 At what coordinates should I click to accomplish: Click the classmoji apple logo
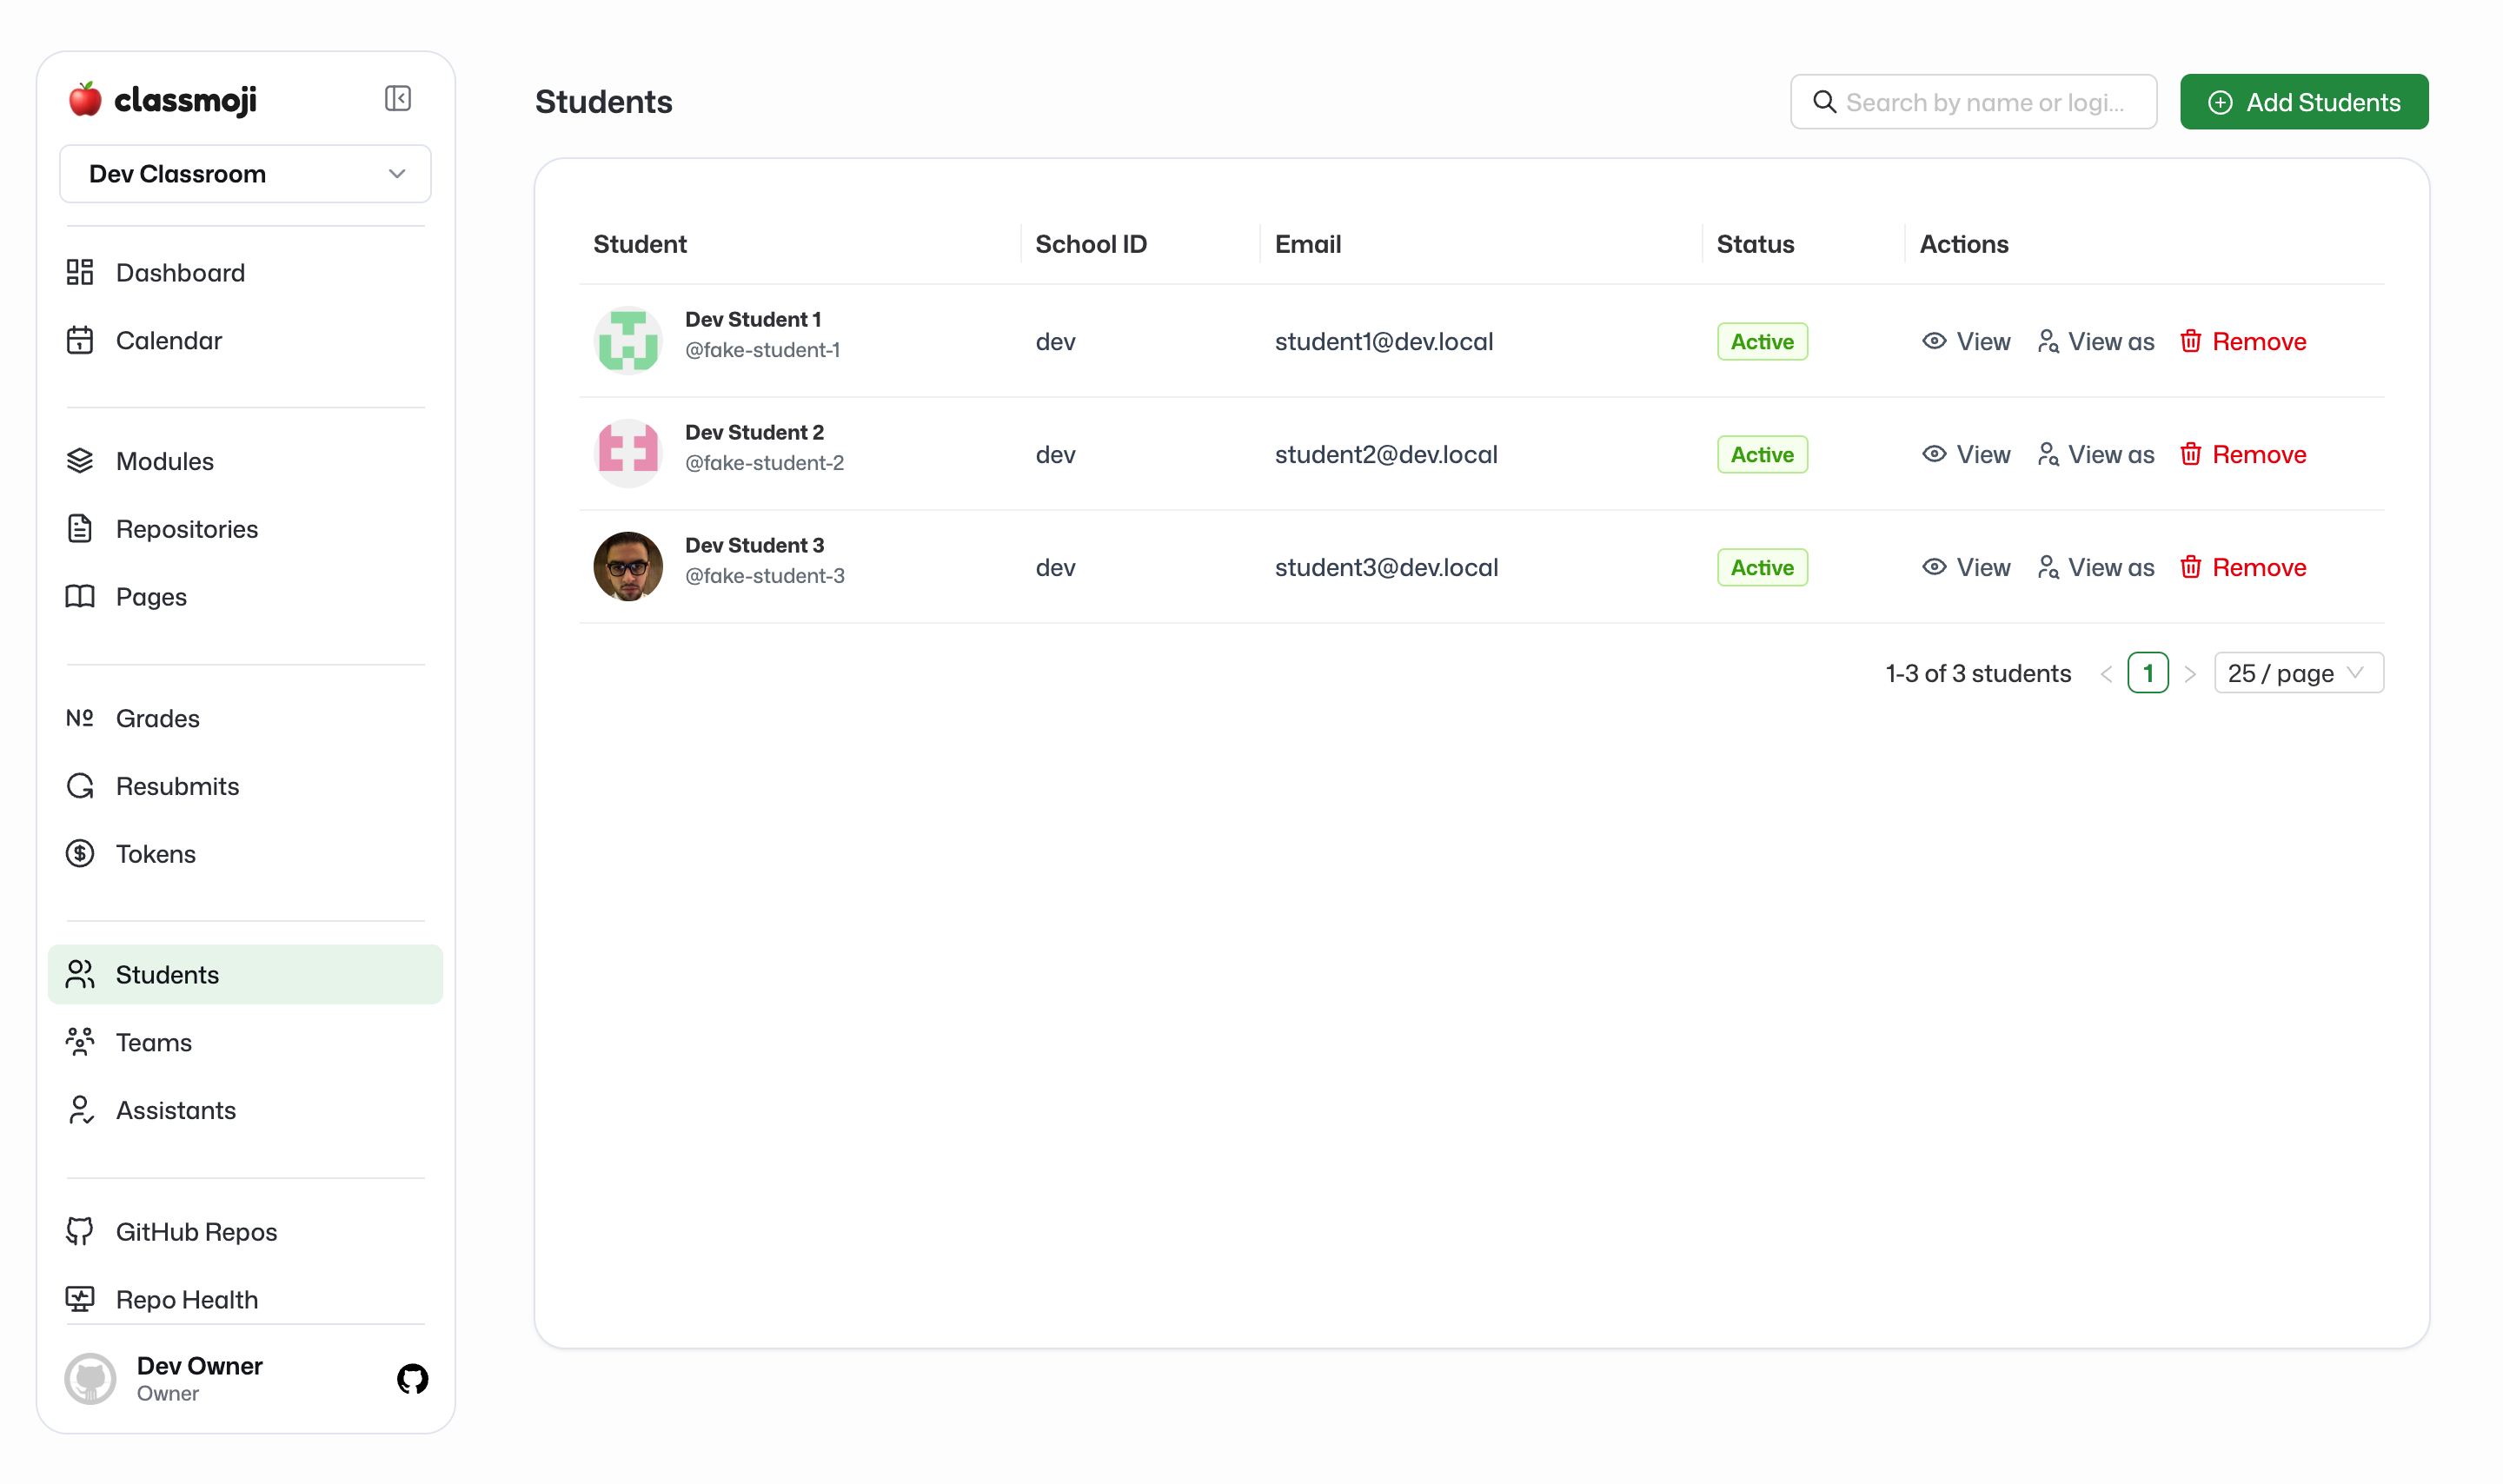[x=85, y=99]
